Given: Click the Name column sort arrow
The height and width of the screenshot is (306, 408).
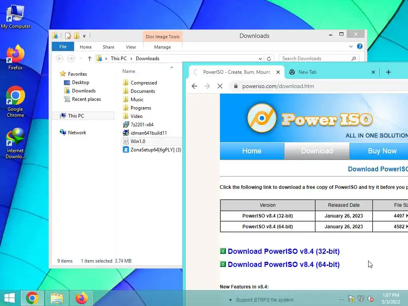Looking at the screenshot, I should pos(172,67).
